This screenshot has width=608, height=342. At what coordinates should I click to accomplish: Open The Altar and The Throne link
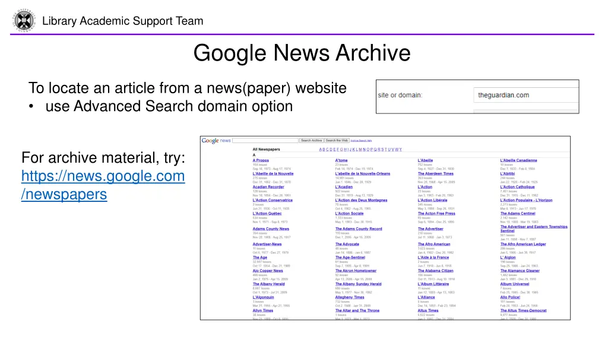357,311
